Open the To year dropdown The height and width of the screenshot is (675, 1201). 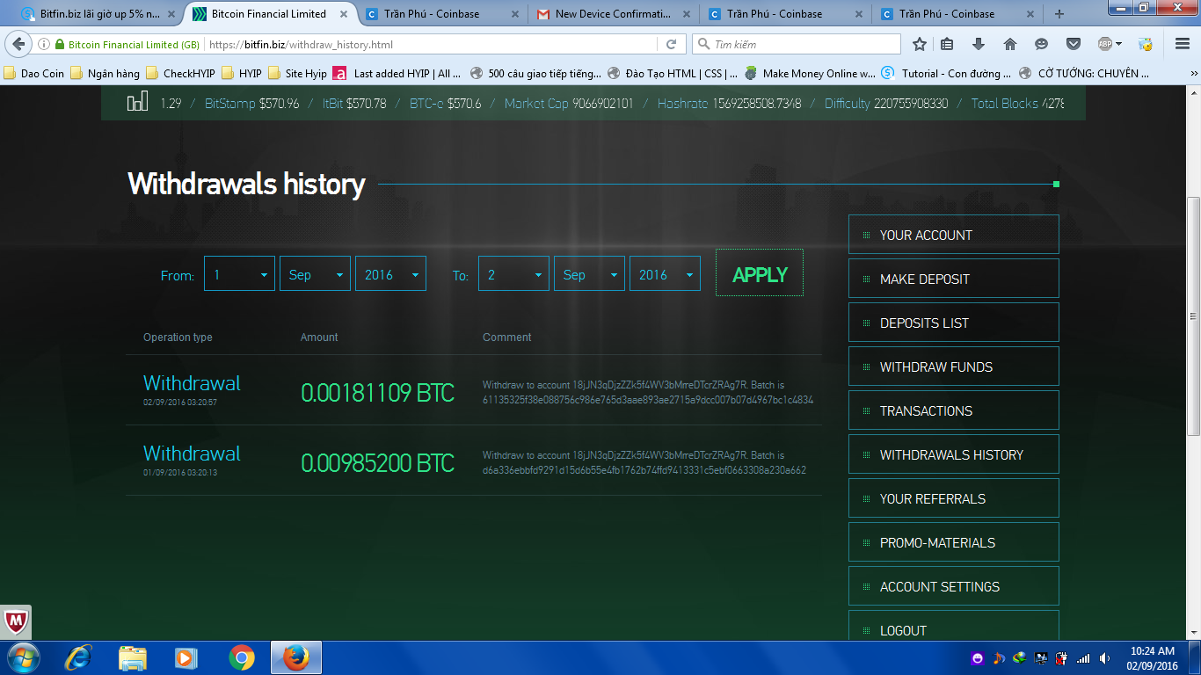click(x=666, y=273)
